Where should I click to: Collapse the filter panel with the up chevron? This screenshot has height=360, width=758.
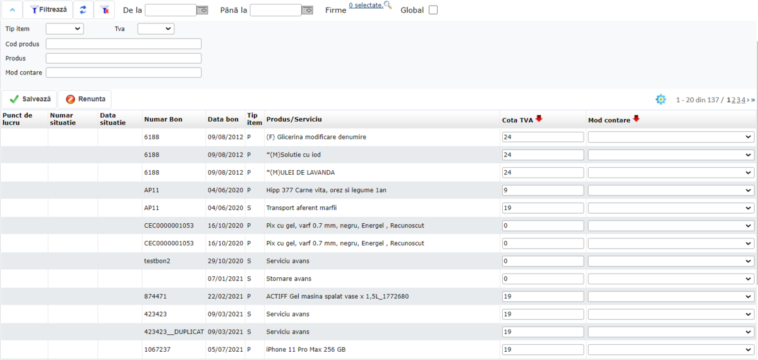(14, 9)
